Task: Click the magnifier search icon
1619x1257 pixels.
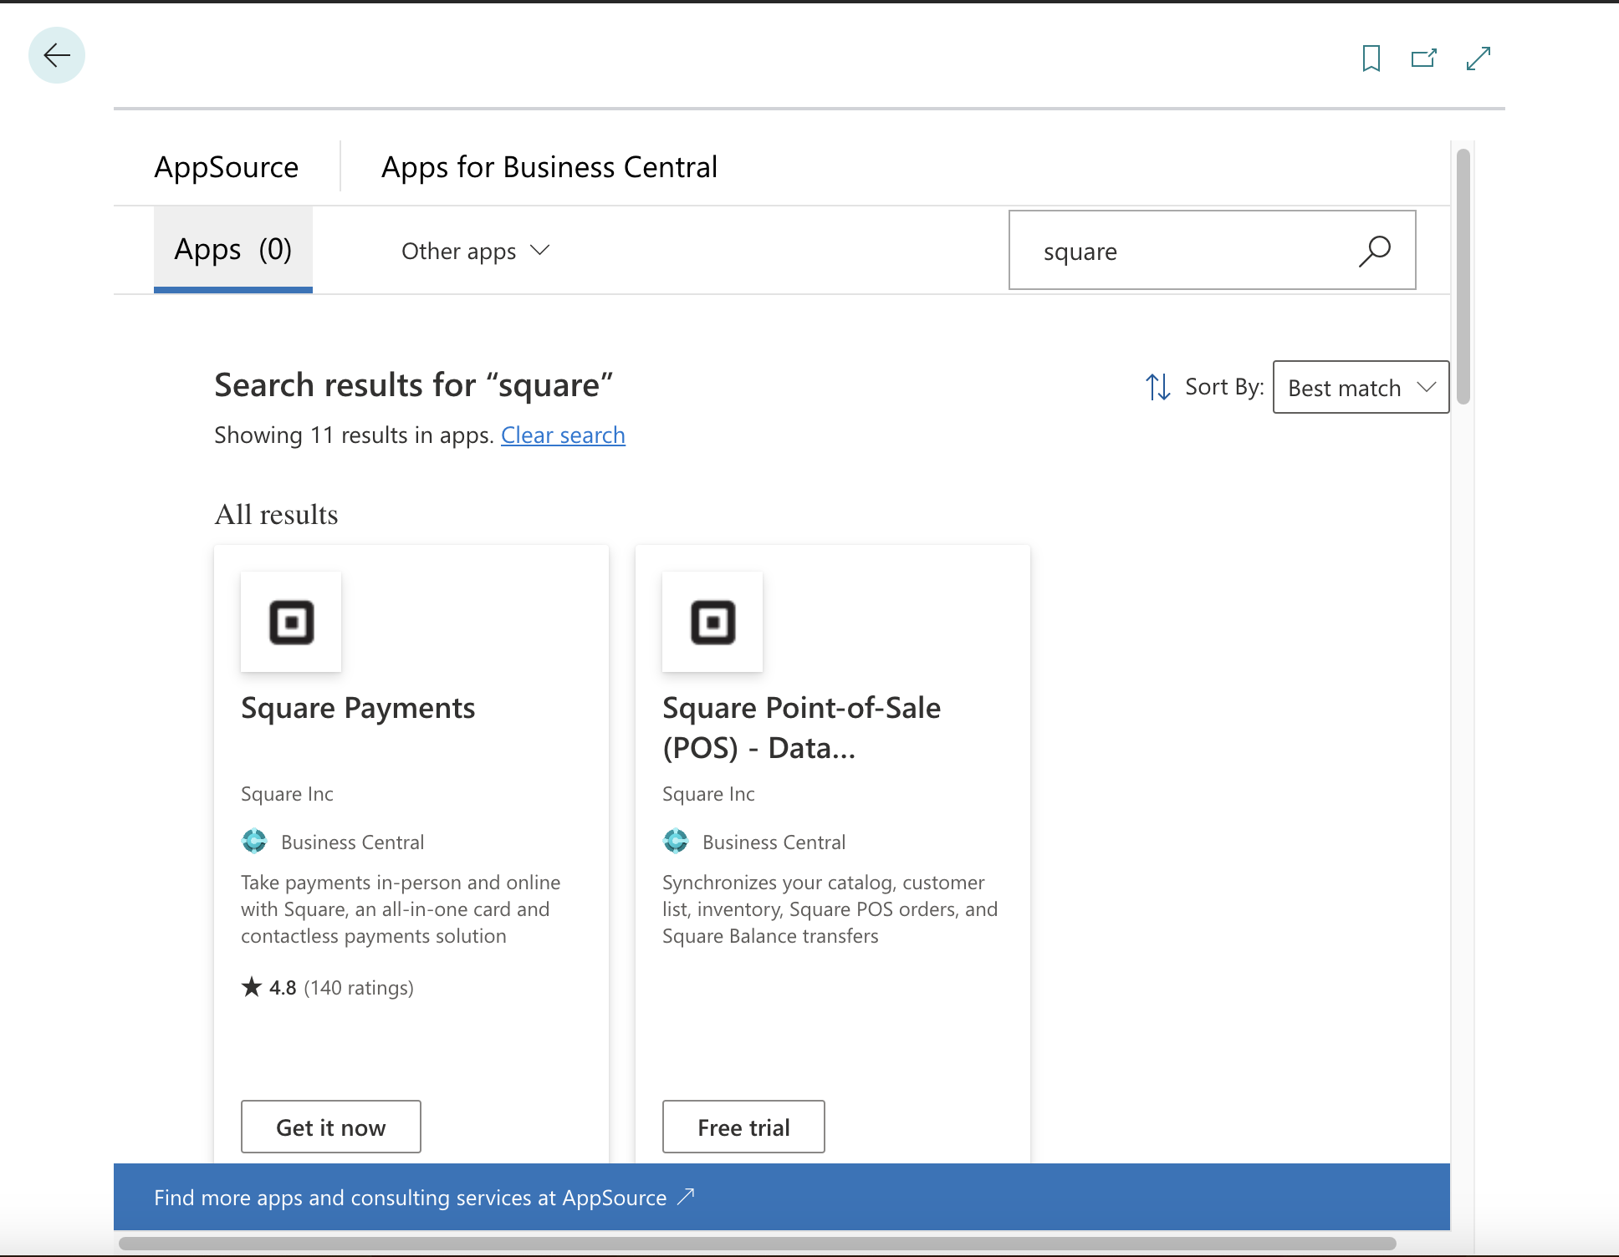Action: coord(1374,251)
